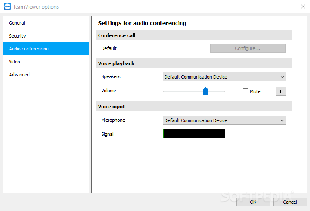This screenshot has height=211, width=310.
Task: Click the Volume slider handle
Action: tap(206, 91)
